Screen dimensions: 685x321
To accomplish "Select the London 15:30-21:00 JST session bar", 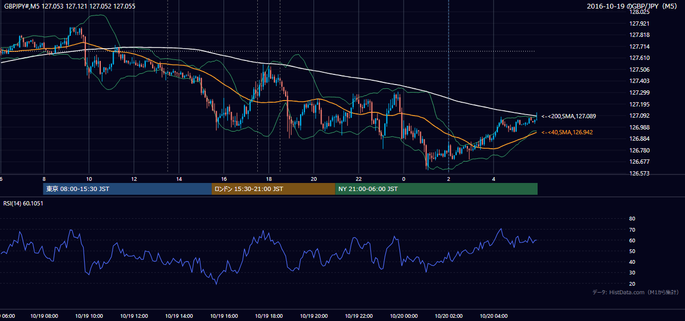I will coord(273,189).
